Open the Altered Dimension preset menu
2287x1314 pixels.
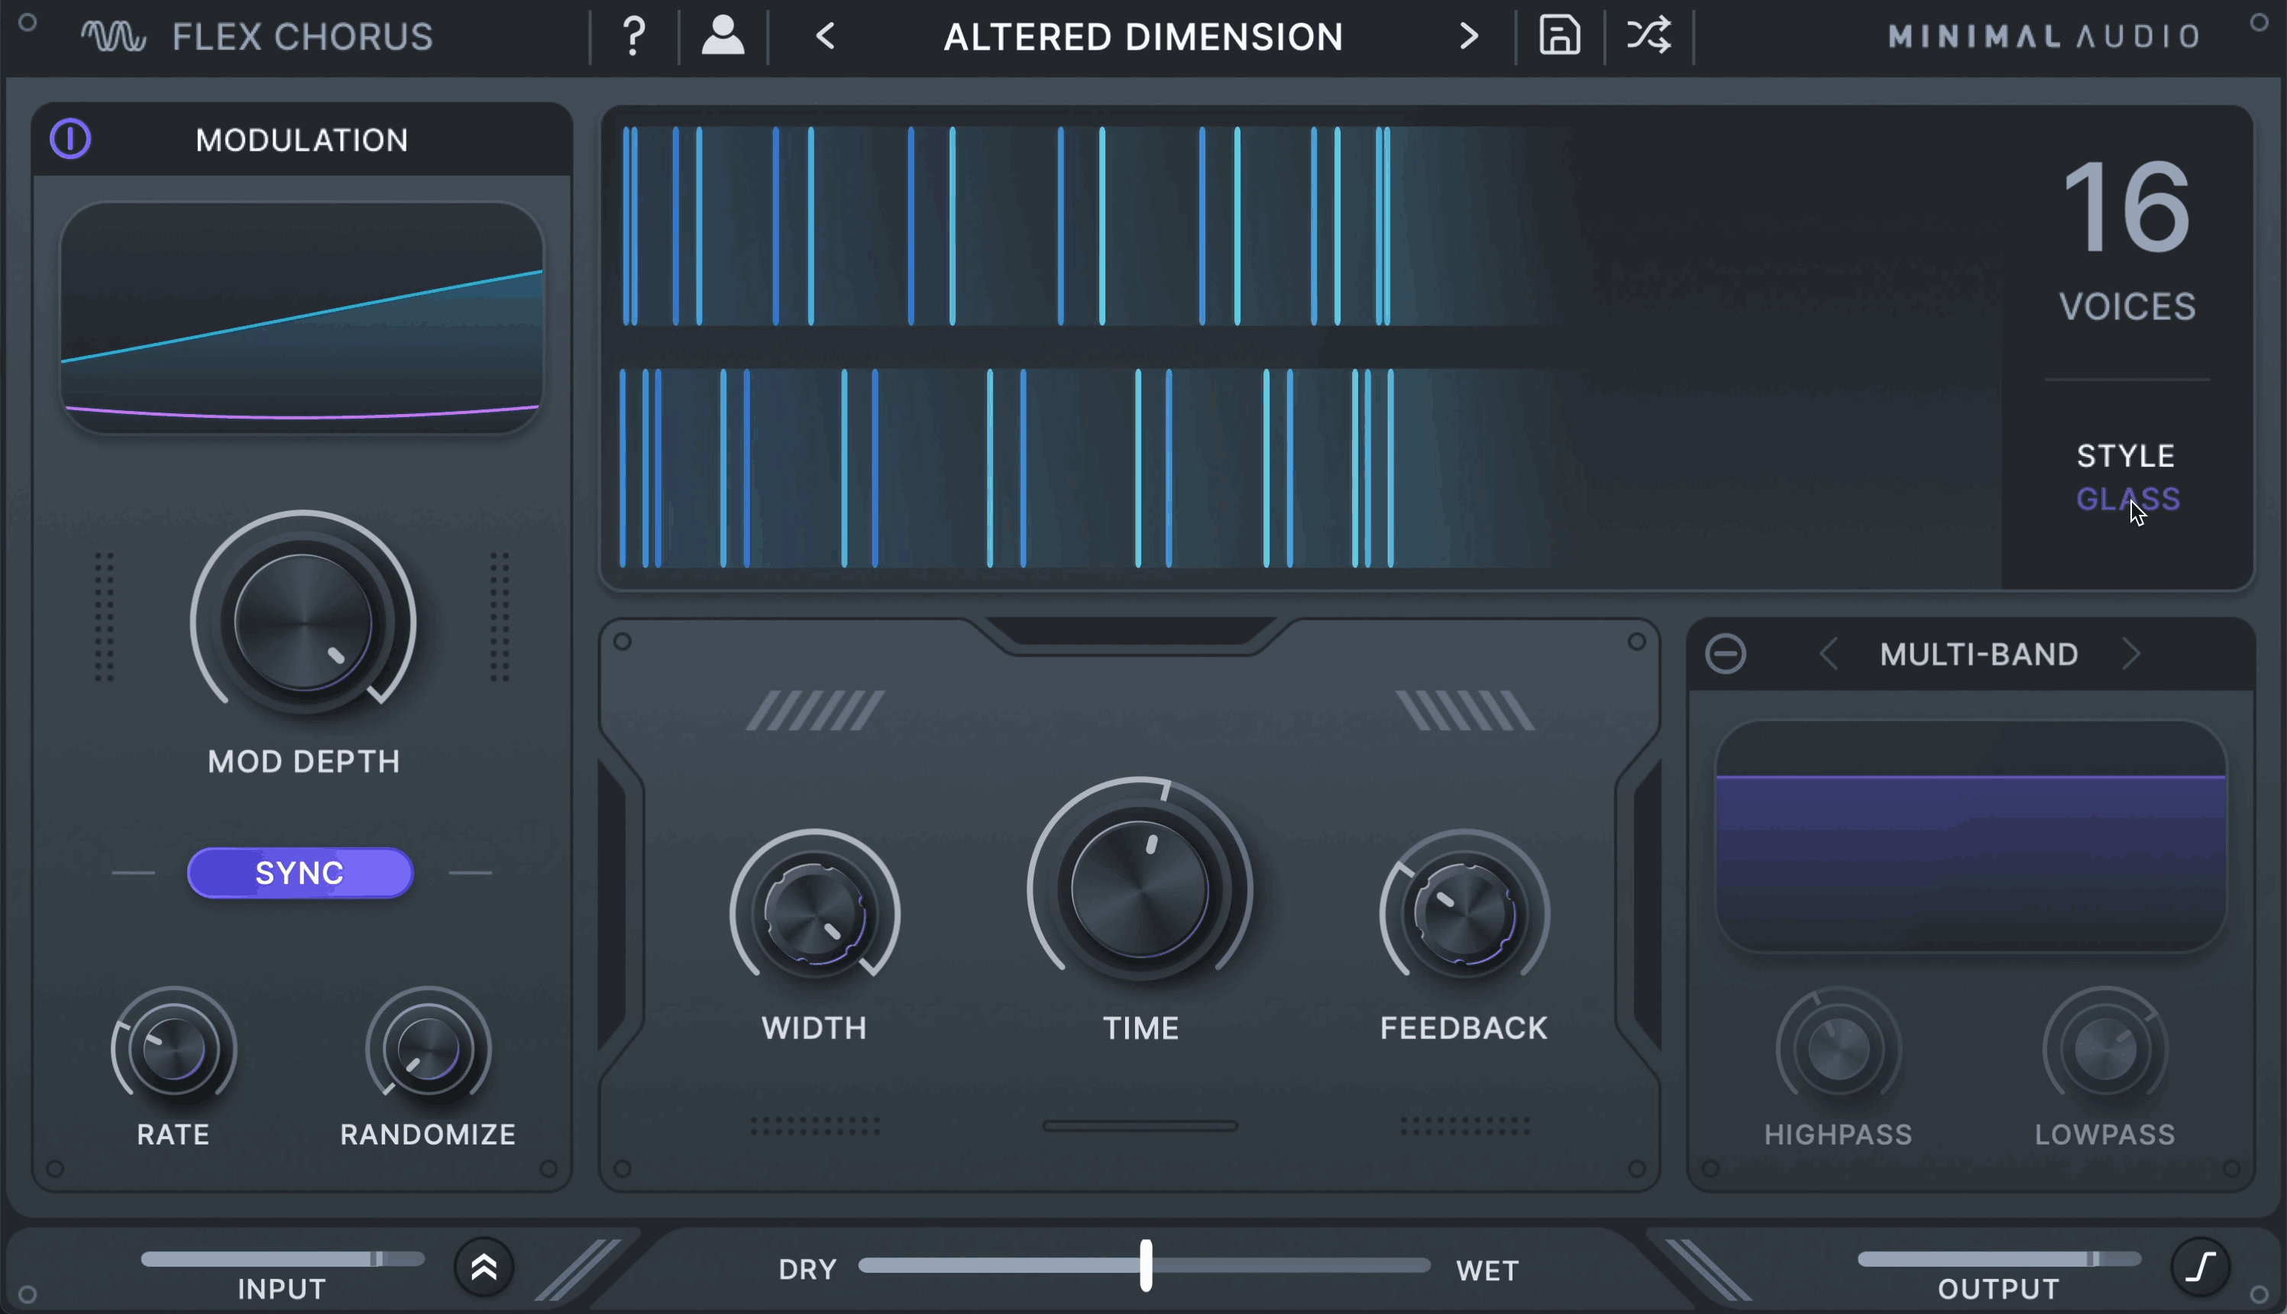1144,37
